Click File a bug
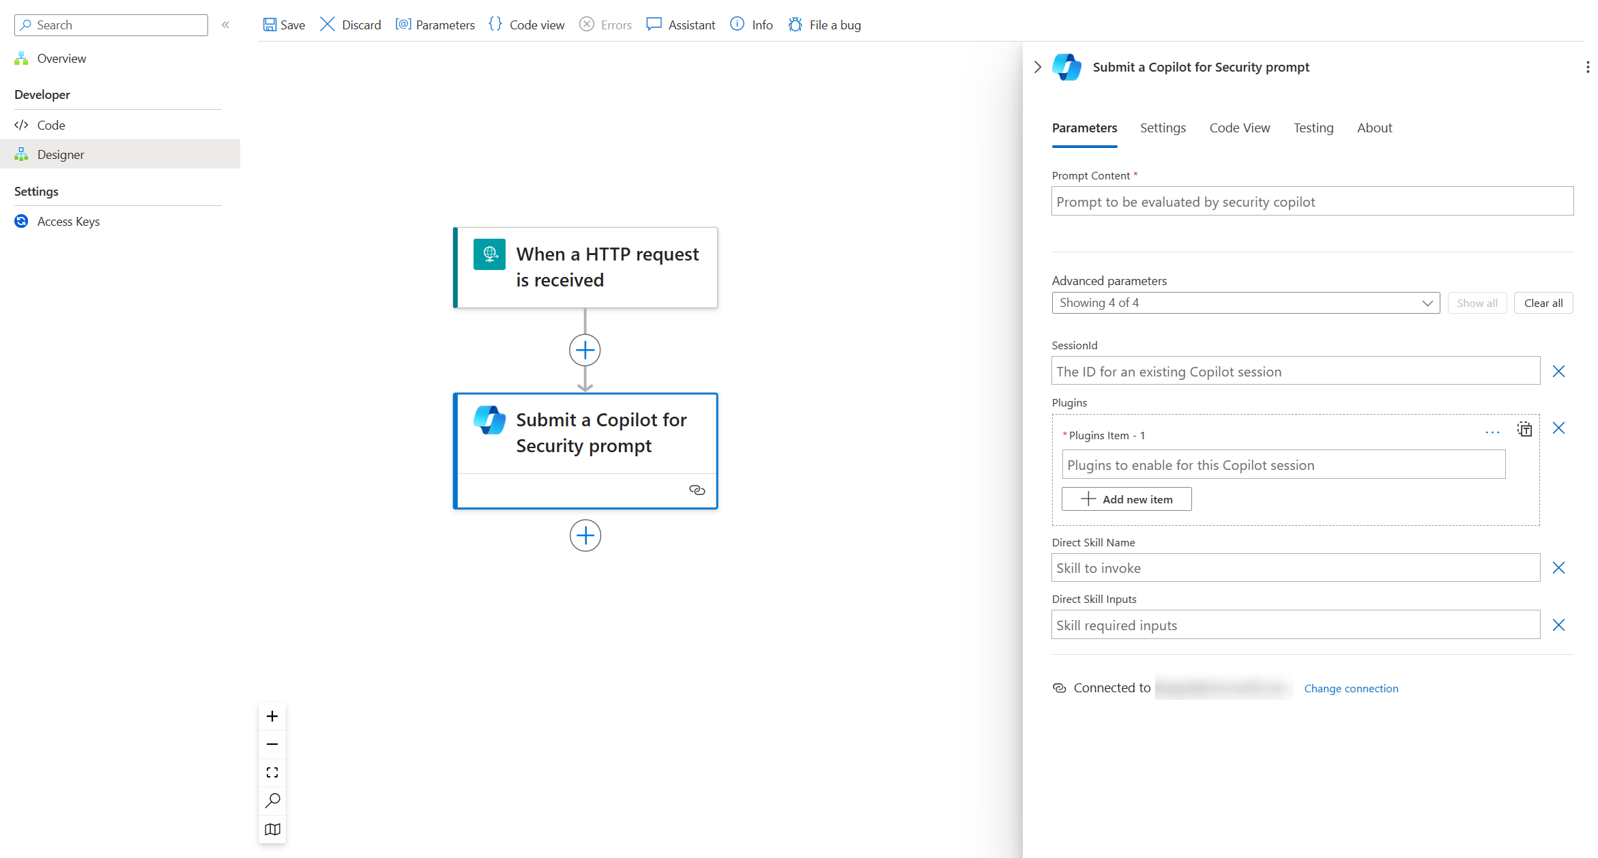This screenshot has height=858, width=1598. click(x=825, y=25)
